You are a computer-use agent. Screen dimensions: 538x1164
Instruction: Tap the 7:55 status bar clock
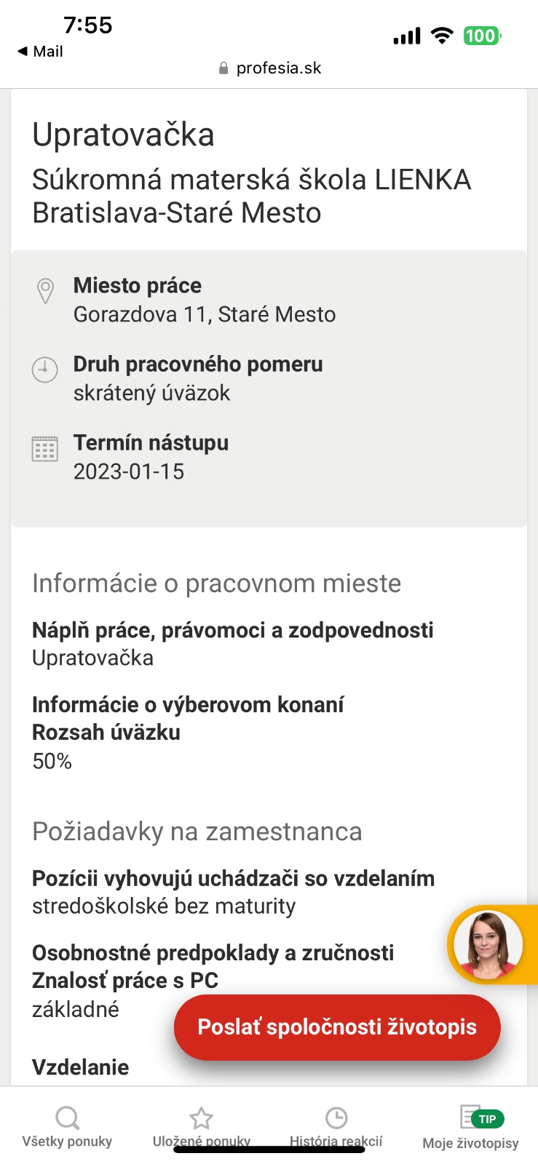(x=88, y=25)
